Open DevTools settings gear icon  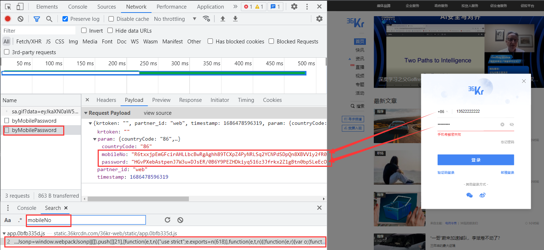coord(294,6)
